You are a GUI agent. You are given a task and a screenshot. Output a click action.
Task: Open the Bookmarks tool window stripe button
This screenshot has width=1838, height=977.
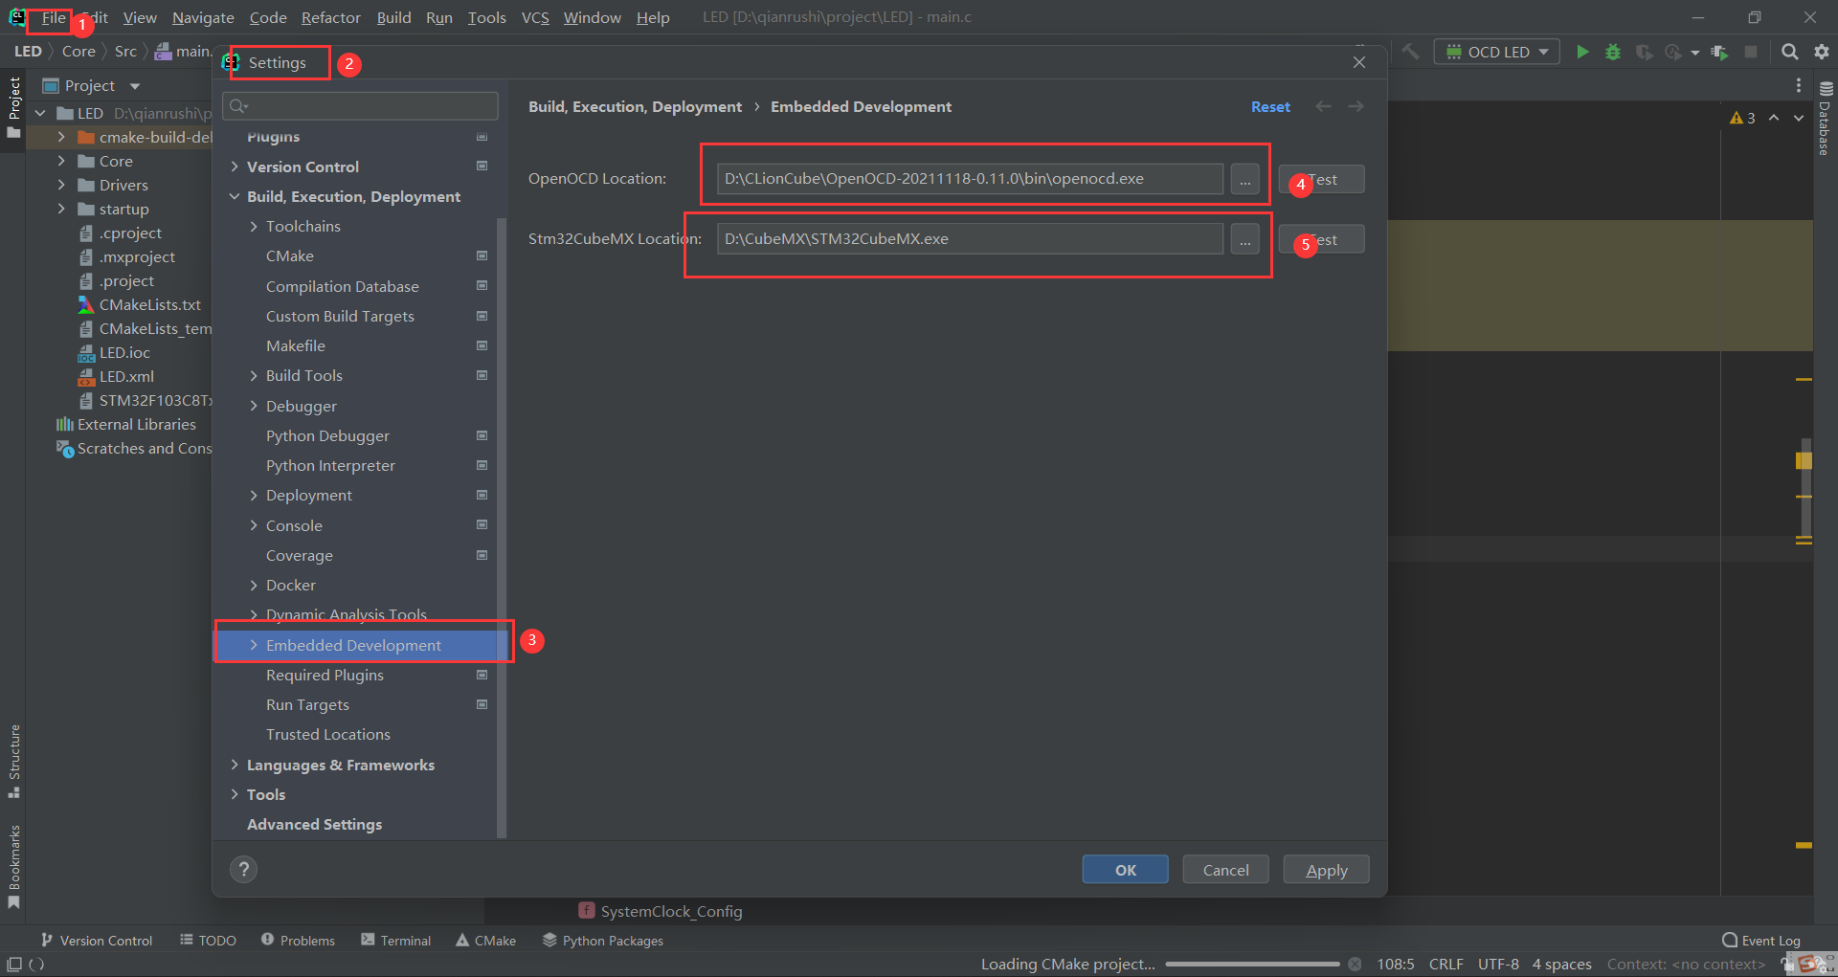13,866
